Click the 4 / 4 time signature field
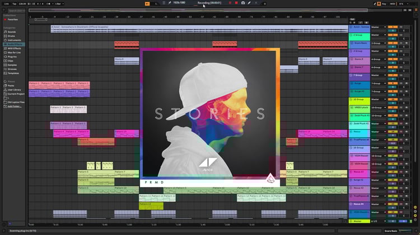 point(40,4)
